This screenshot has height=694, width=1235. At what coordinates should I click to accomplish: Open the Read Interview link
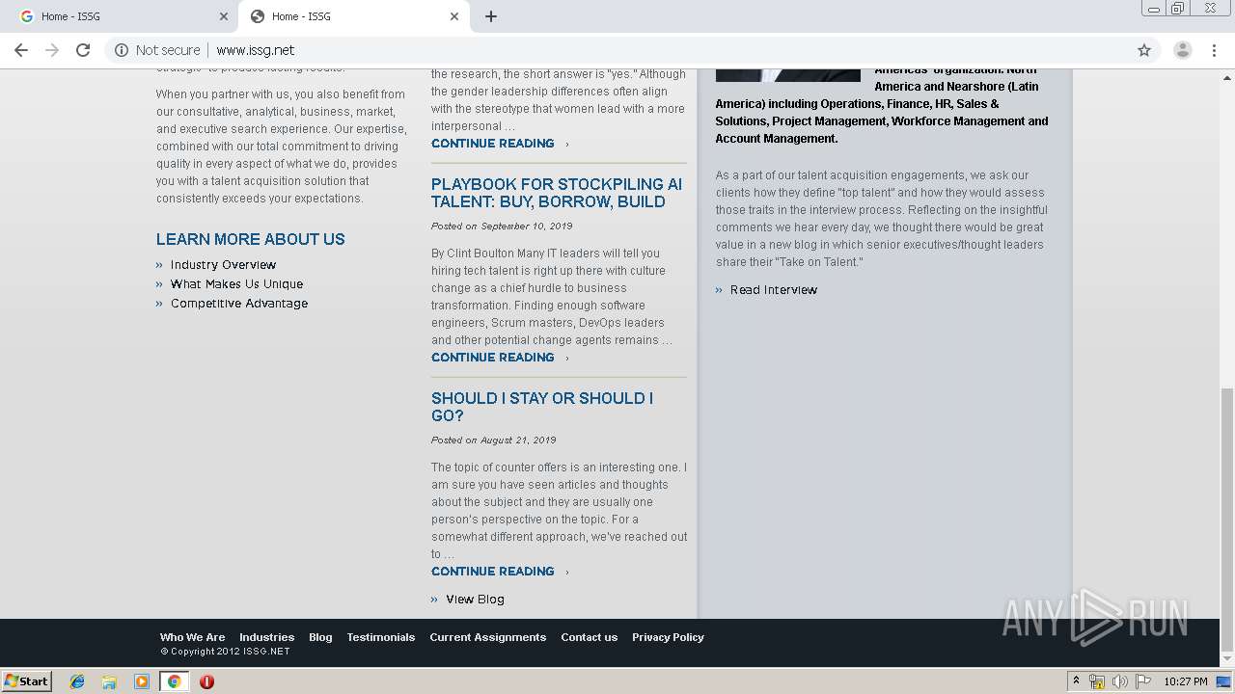point(774,290)
